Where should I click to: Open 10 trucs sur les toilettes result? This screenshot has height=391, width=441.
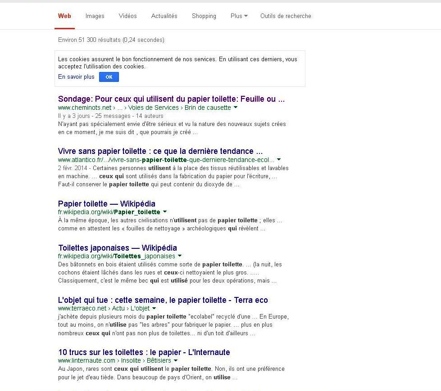click(144, 352)
